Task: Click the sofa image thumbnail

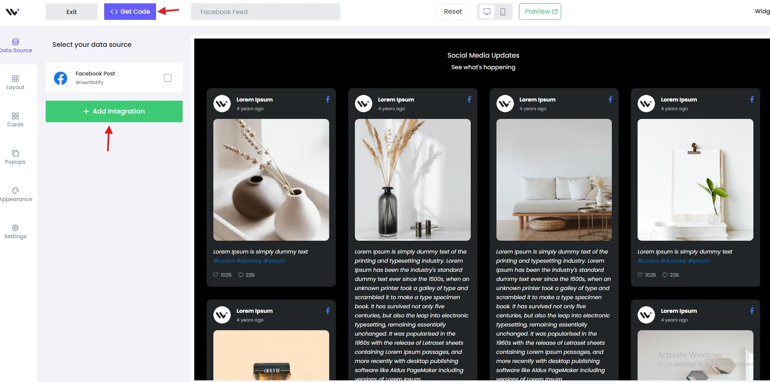Action: pyautogui.click(x=554, y=180)
